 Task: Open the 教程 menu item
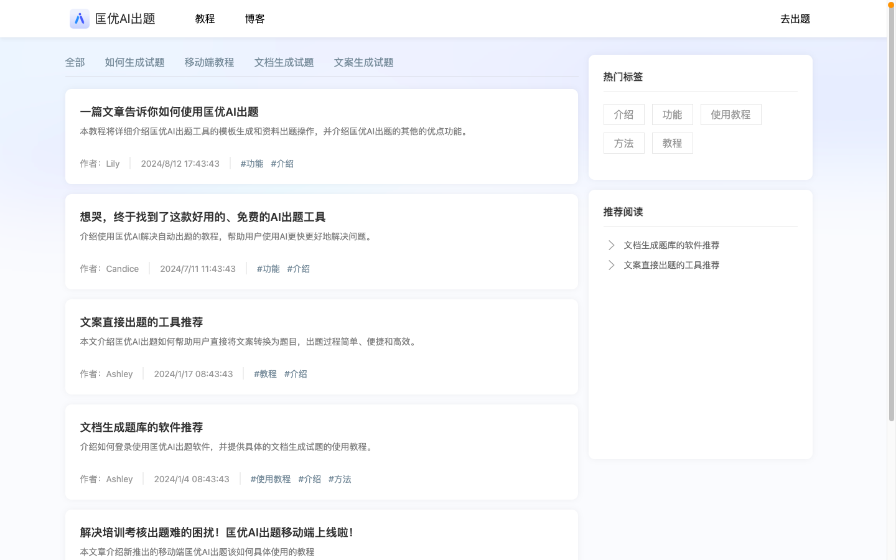tap(205, 19)
